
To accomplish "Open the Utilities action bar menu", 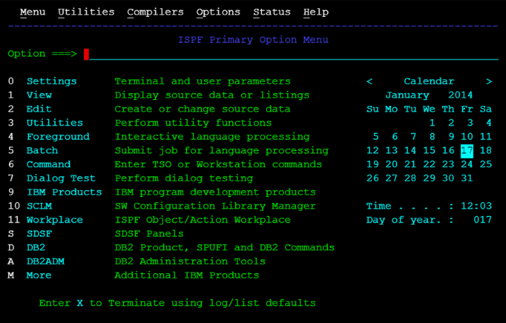I will coord(86,12).
